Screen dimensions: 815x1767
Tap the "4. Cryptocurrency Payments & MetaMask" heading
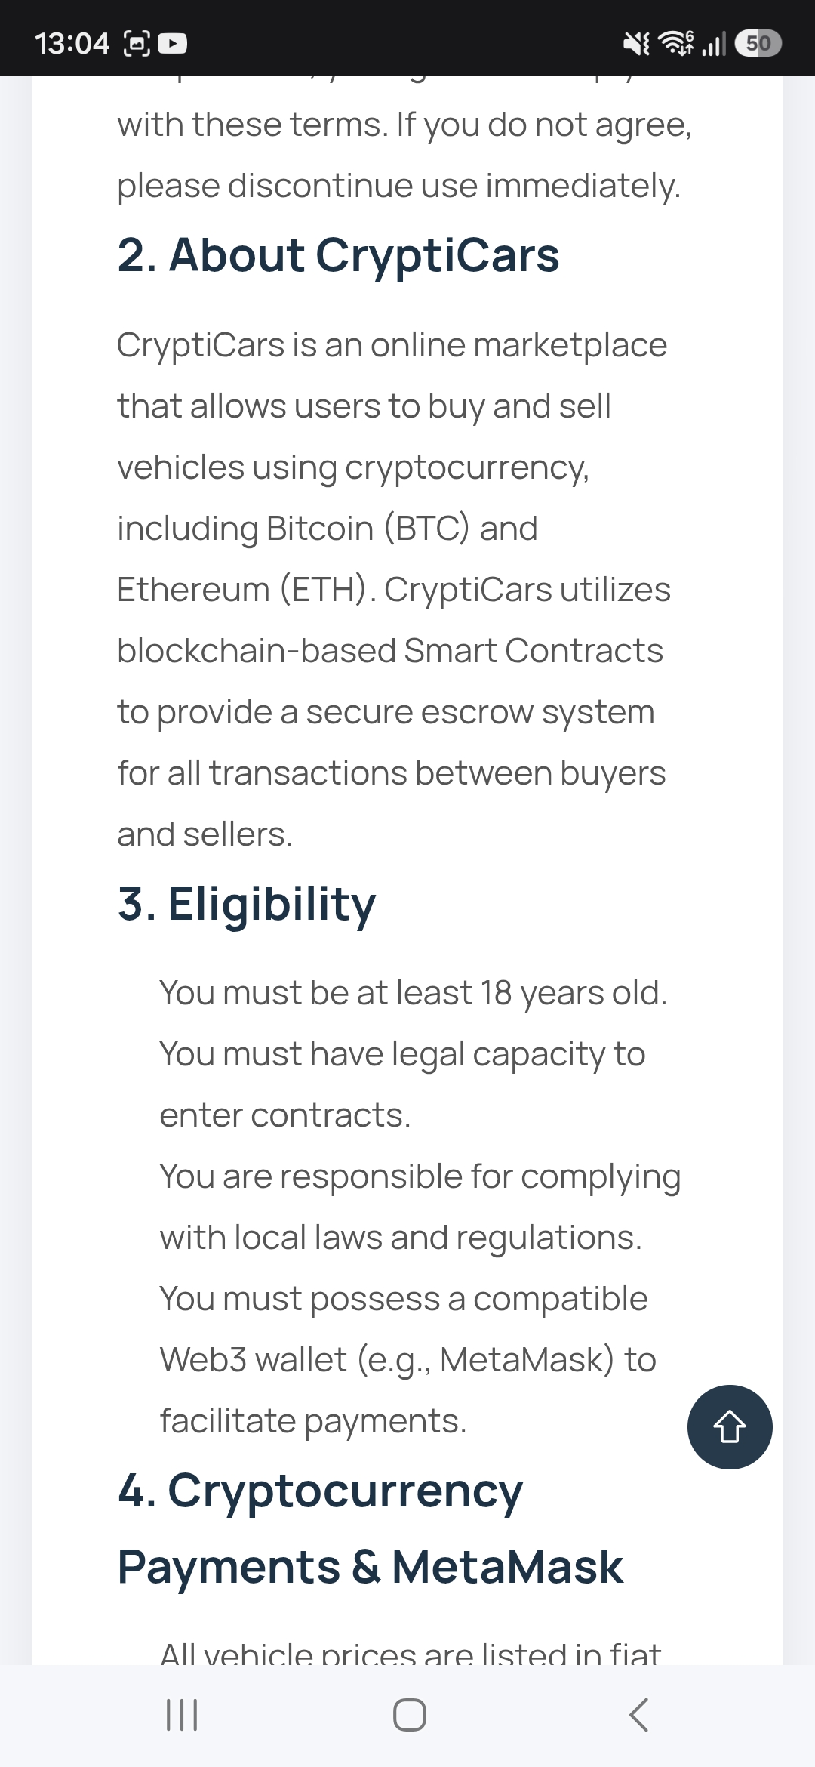pyautogui.click(x=371, y=1528)
